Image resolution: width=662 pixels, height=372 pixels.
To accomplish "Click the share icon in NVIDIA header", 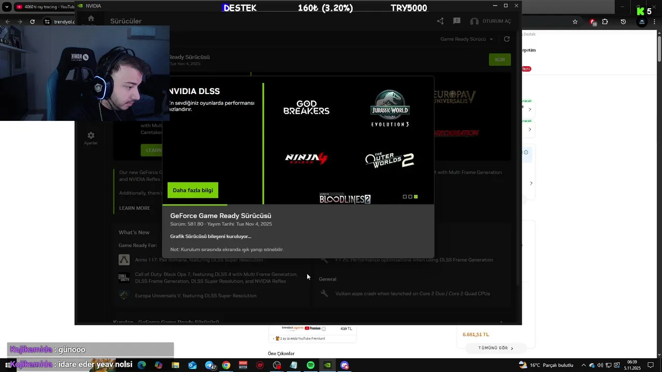I will point(440,21).
